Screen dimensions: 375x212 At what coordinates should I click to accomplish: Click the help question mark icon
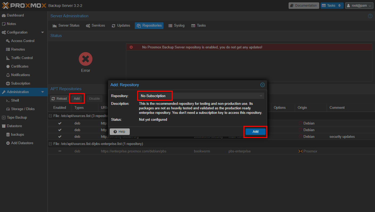click(x=370, y=16)
